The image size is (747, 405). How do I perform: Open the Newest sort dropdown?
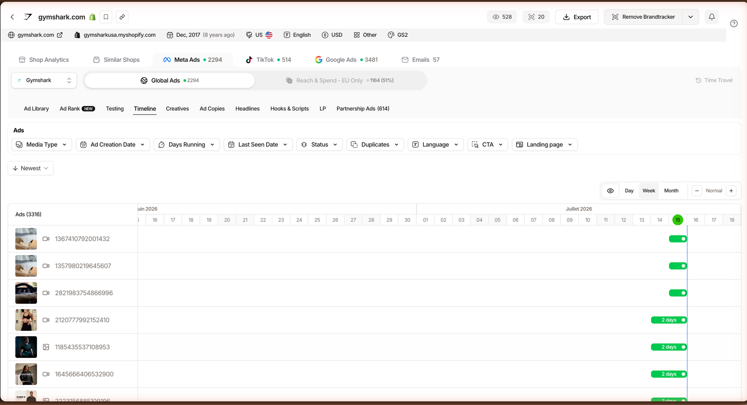[31, 168]
